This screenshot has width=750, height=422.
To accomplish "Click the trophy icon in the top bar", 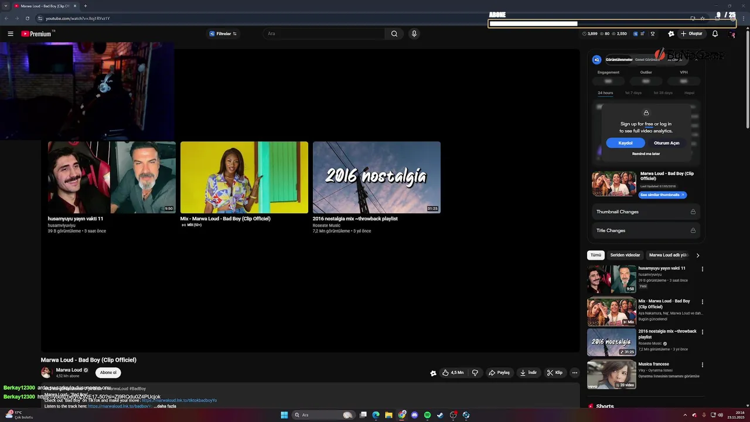I will tap(653, 34).
